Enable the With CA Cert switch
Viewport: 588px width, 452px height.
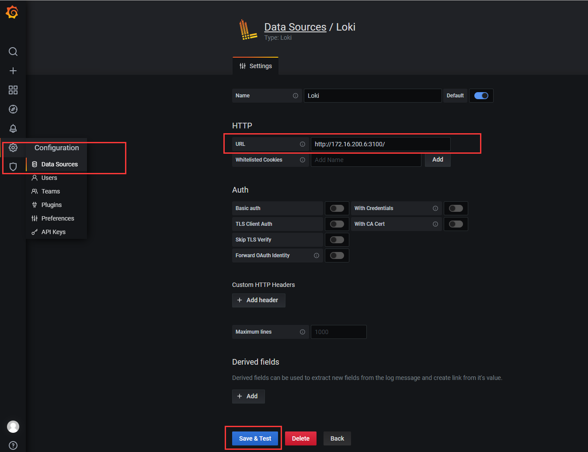click(456, 224)
